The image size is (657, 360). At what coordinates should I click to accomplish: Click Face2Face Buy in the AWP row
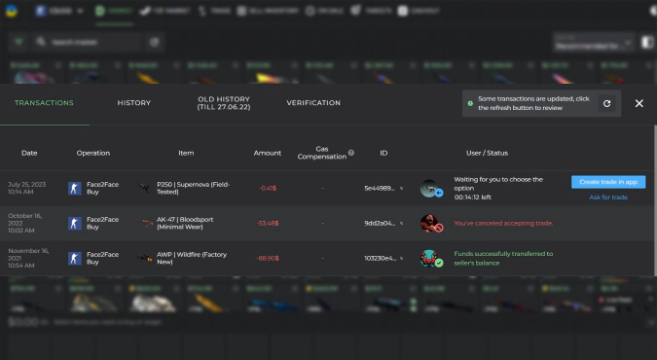coord(102,258)
